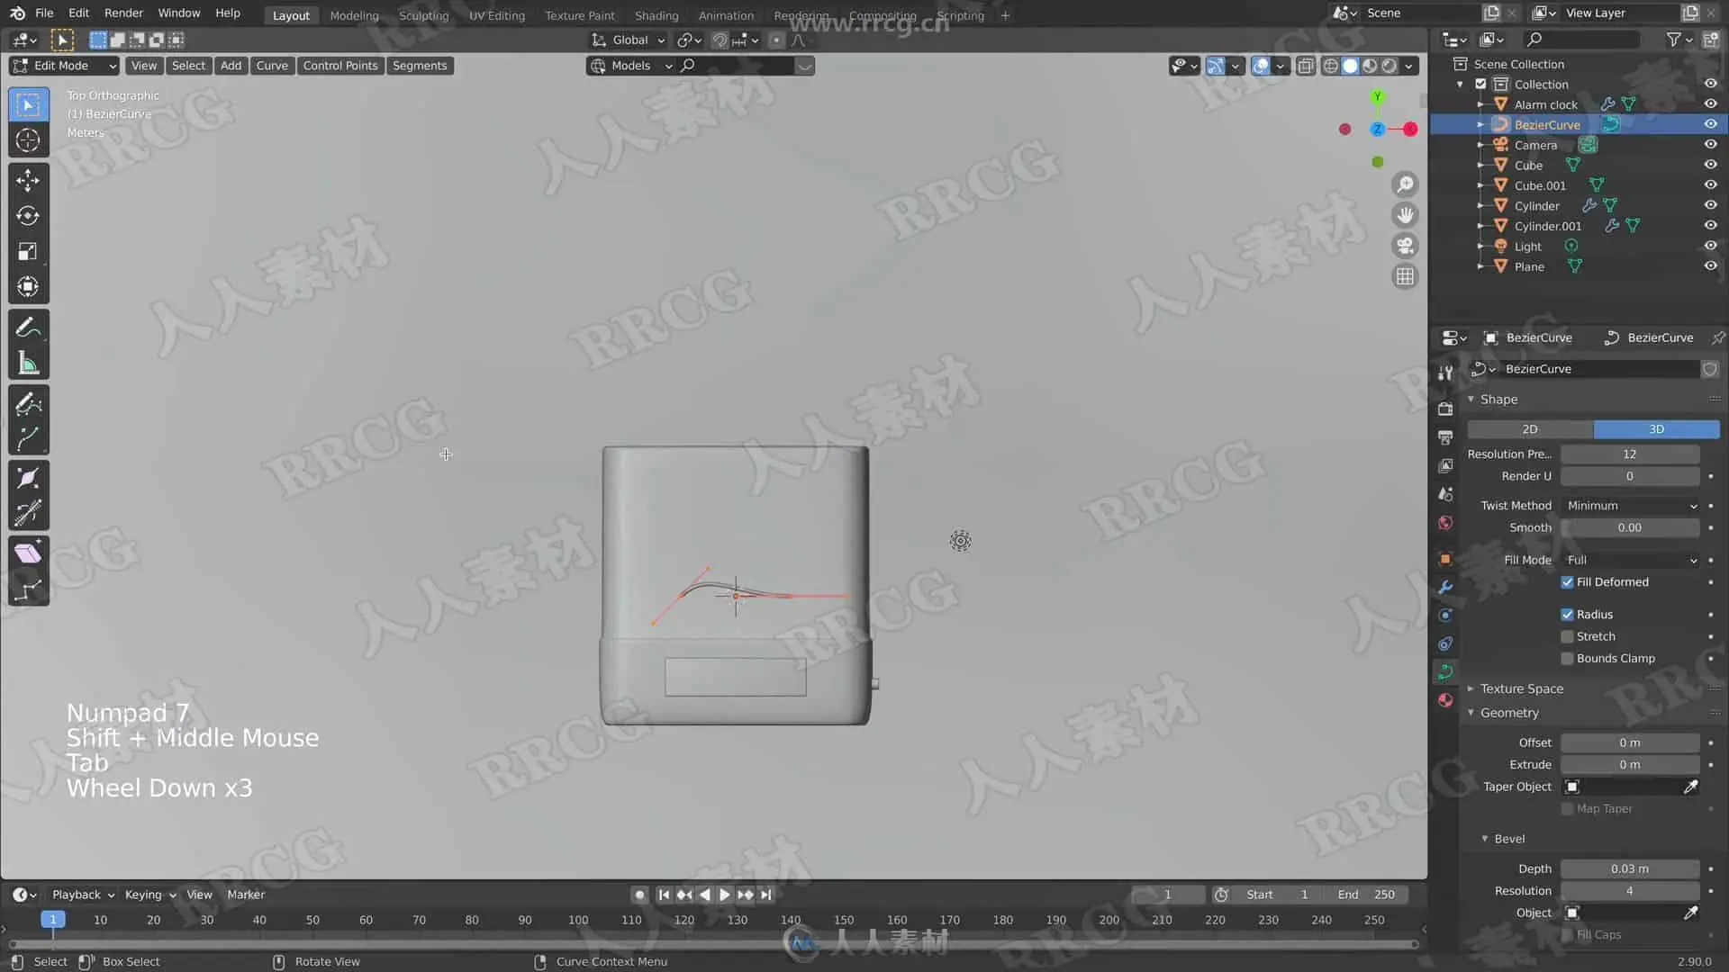Activate the Scale tool
The height and width of the screenshot is (972, 1729).
28,252
